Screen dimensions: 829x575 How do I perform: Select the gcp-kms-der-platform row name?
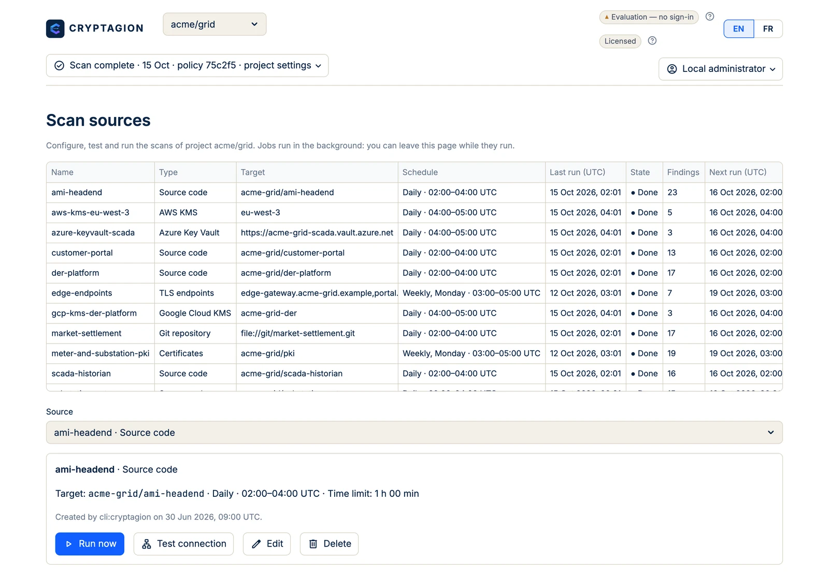tap(94, 314)
